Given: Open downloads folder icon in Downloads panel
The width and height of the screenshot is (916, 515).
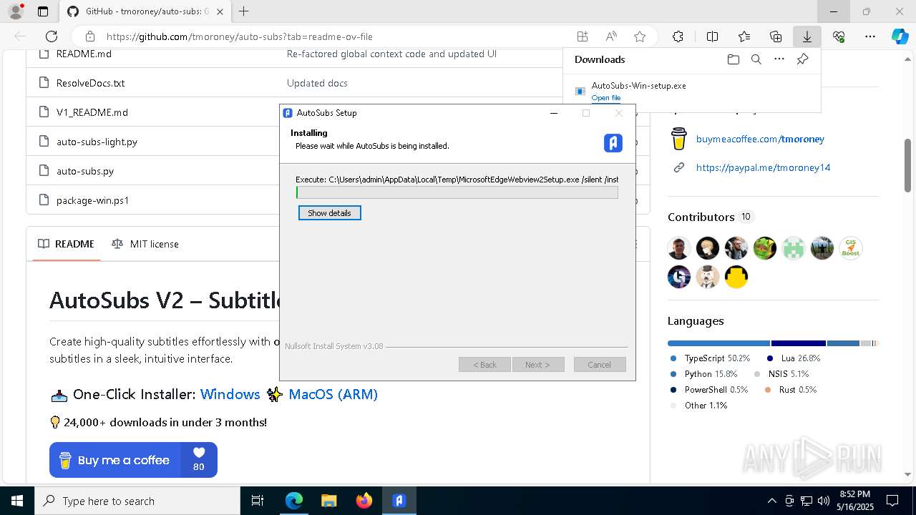Looking at the screenshot, I should [x=733, y=59].
